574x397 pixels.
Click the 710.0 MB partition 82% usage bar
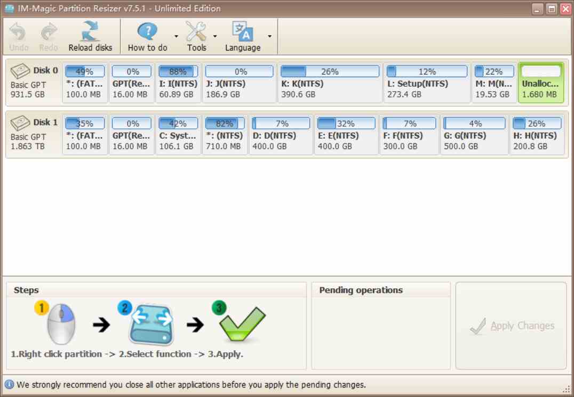click(225, 123)
